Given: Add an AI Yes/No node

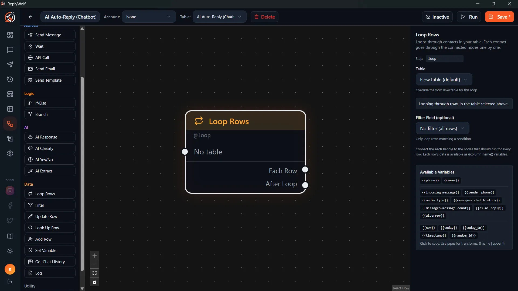Looking at the screenshot, I should click(50, 160).
